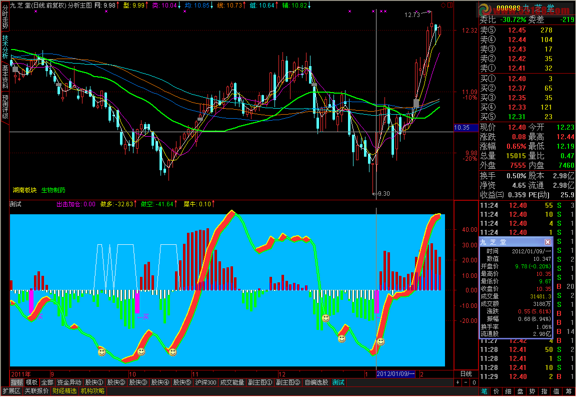Switch to 势 tab in right panel

tap(532, 391)
